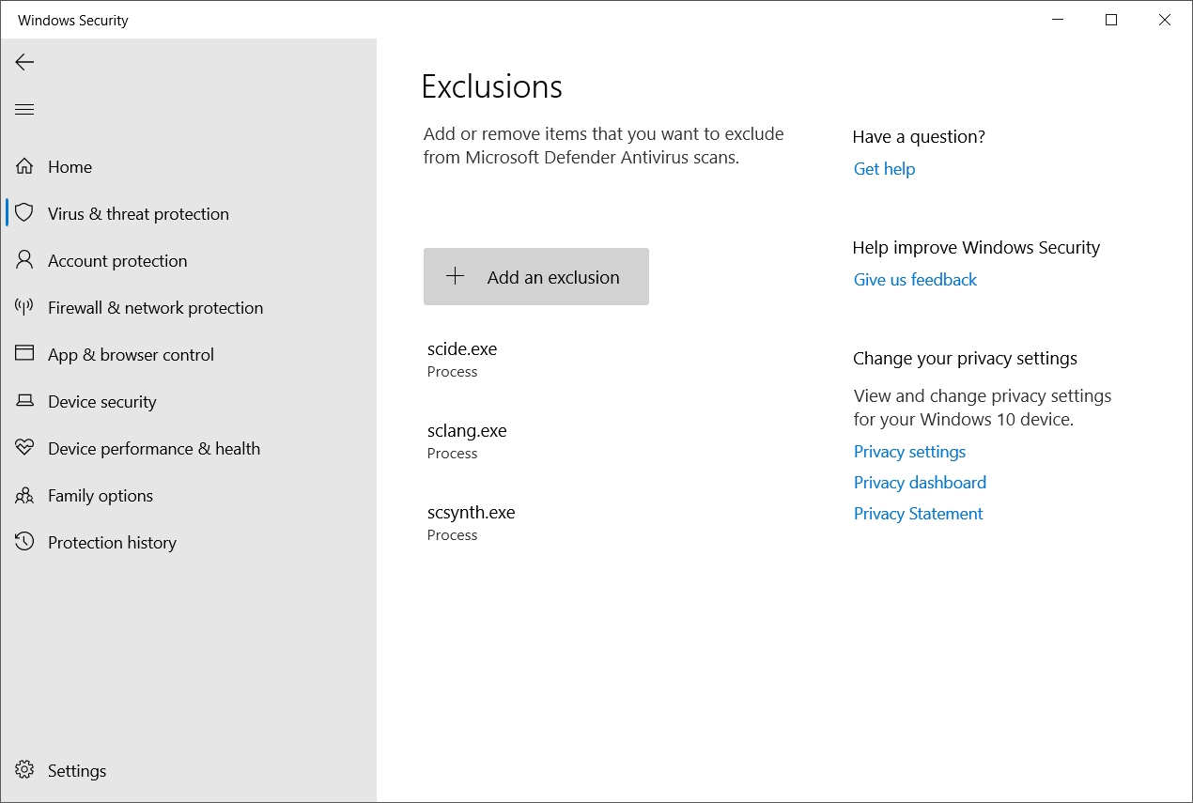Click 'Help improve Windows Security' heading
Viewport: 1193px width, 803px height.
click(976, 248)
